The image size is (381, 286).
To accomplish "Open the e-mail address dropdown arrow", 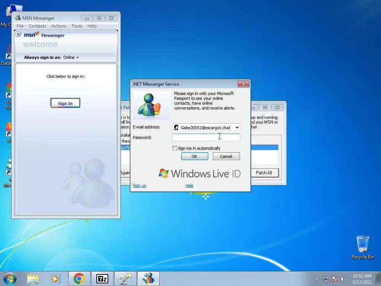I will pos(237,128).
